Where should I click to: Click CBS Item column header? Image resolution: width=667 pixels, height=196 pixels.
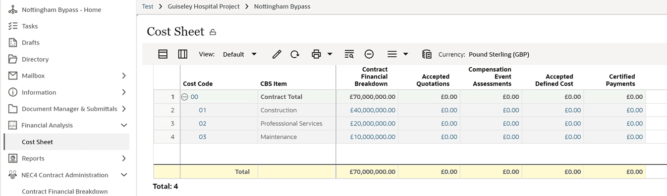274,84
